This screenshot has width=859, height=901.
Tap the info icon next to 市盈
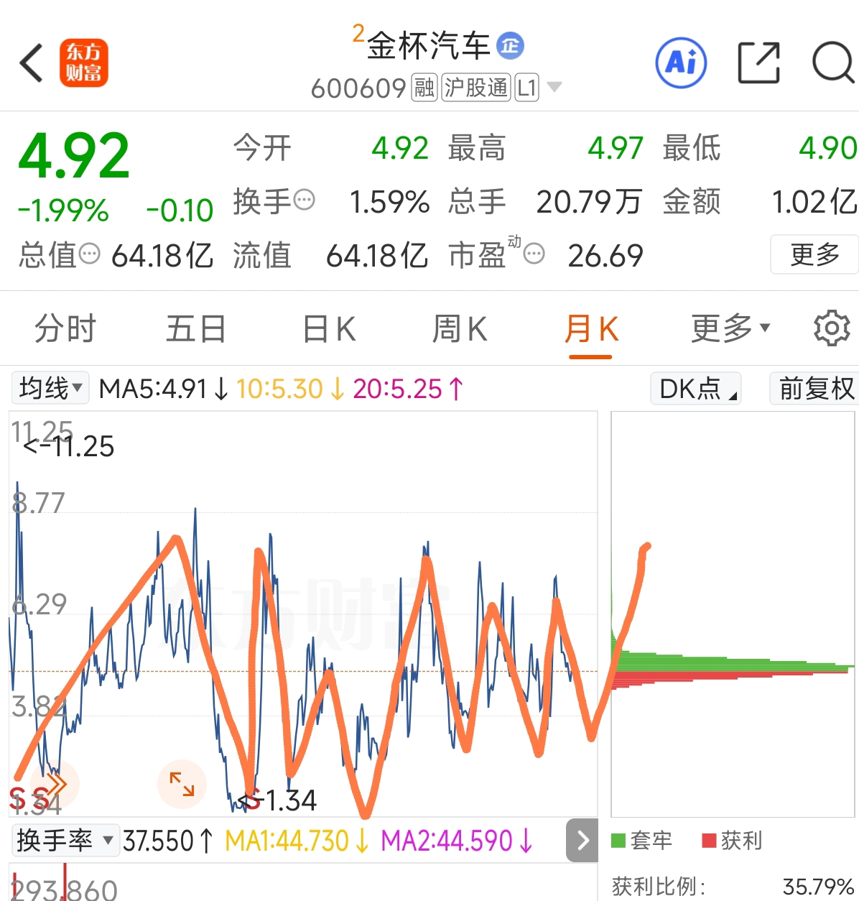[x=534, y=254]
